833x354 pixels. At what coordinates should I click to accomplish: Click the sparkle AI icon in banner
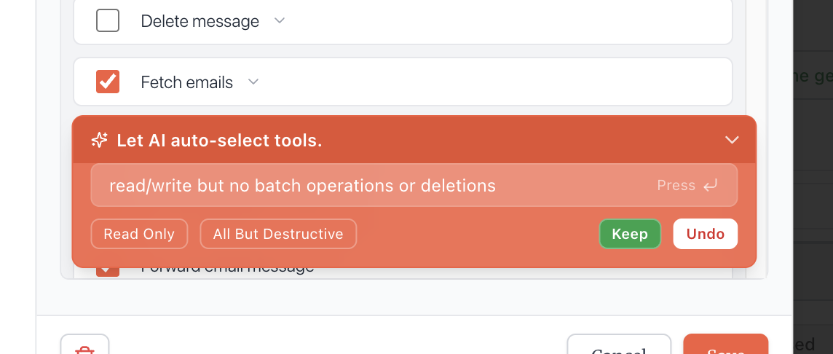point(99,141)
